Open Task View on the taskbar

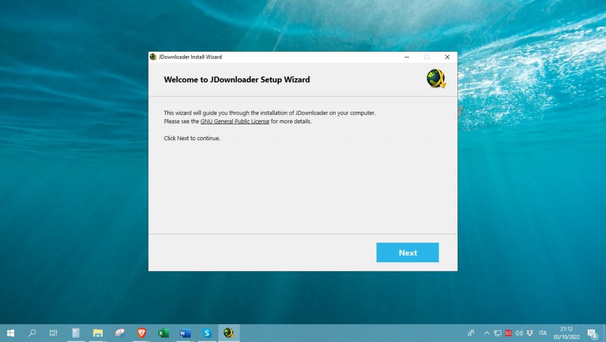tap(53, 333)
